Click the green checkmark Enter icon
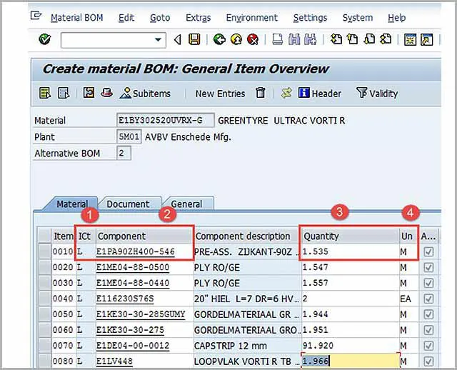 [44, 39]
